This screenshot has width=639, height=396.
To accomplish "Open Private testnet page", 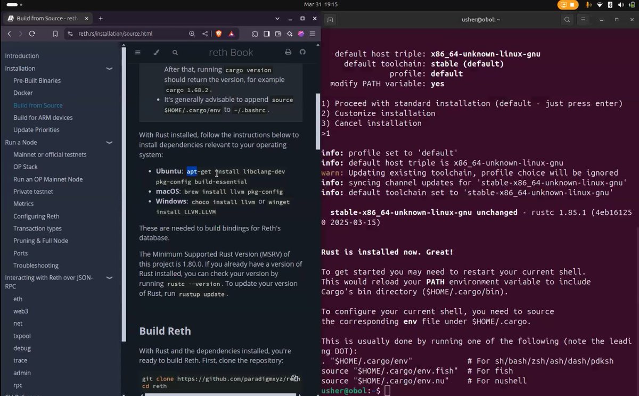I will (x=33, y=192).
